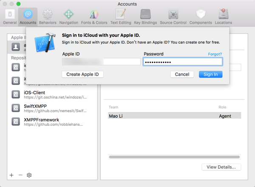The width and height of the screenshot is (255, 187).
Task: Add a new account with plus button
Action: tap(11, 175)
